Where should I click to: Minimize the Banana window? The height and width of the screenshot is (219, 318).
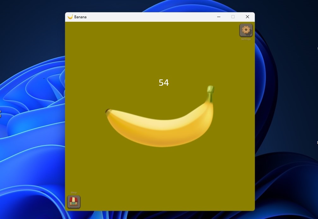pyautogui.click(x=219, y=17)
